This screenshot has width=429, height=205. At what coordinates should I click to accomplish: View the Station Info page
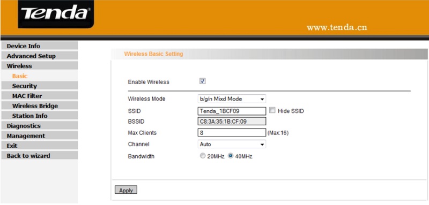pyautogui.click(x=39, y=116)
